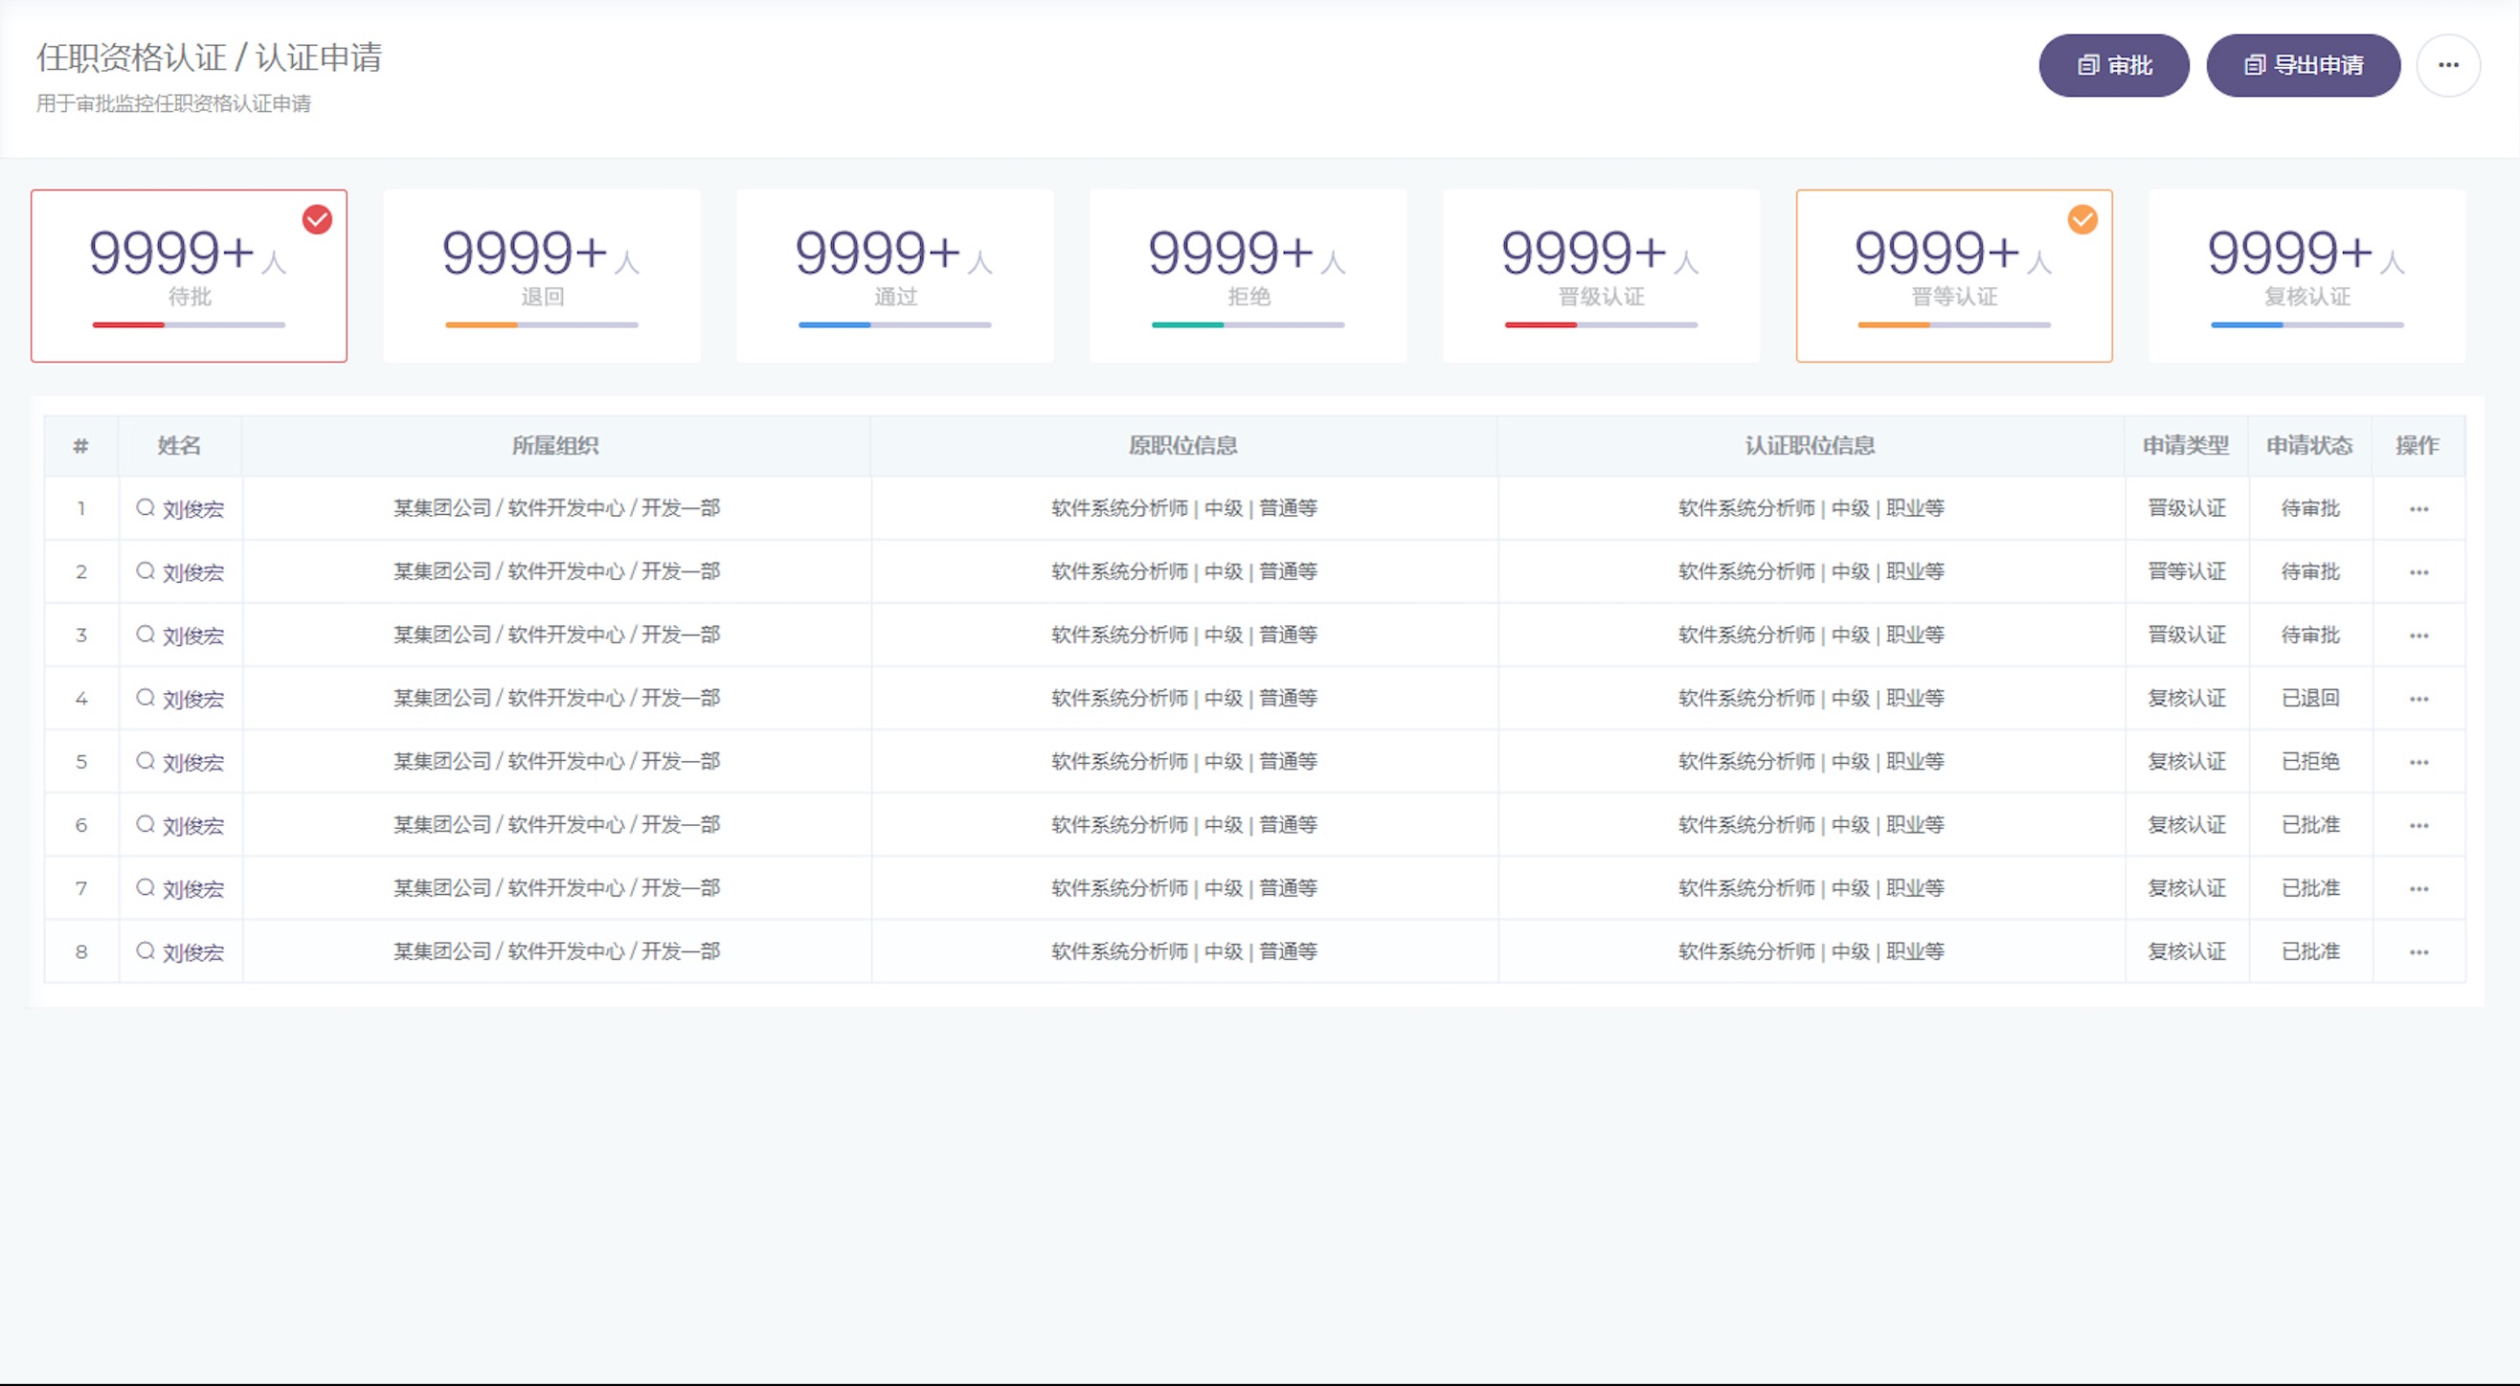Click the 复核认证 card progress bar
2520x1386 pixels.
[2306, 324]
